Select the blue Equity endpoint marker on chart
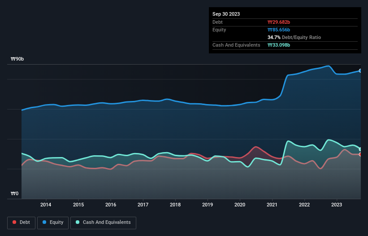The width and height of the screenshot is (368, 236). tap(360, 71)
